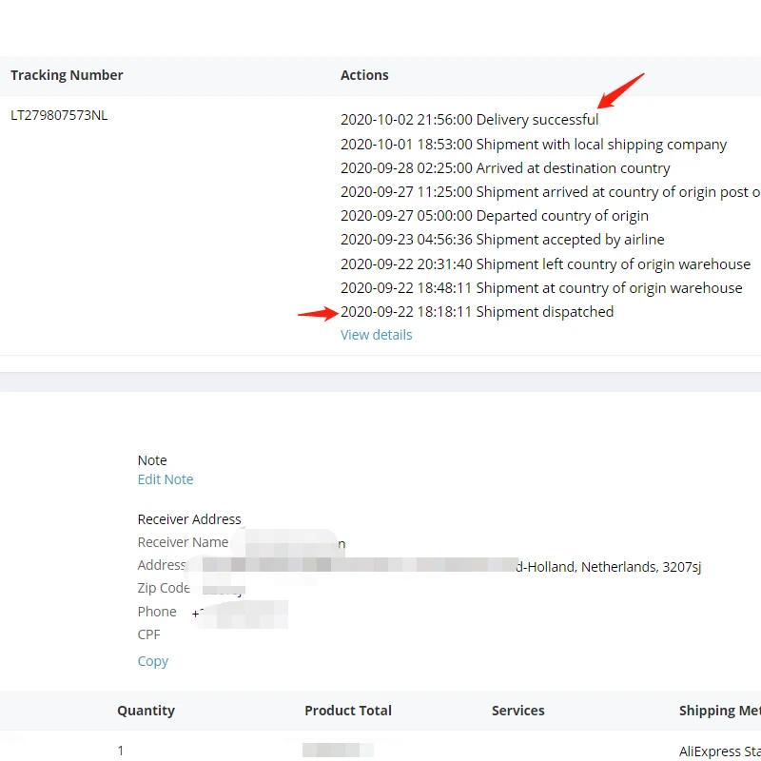The height and width of the screenshot is (761, 761).
Task: Click the Product Total column header
Action: 348,711
